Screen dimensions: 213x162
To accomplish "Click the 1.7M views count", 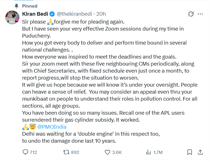I will (x=158, y=152).
